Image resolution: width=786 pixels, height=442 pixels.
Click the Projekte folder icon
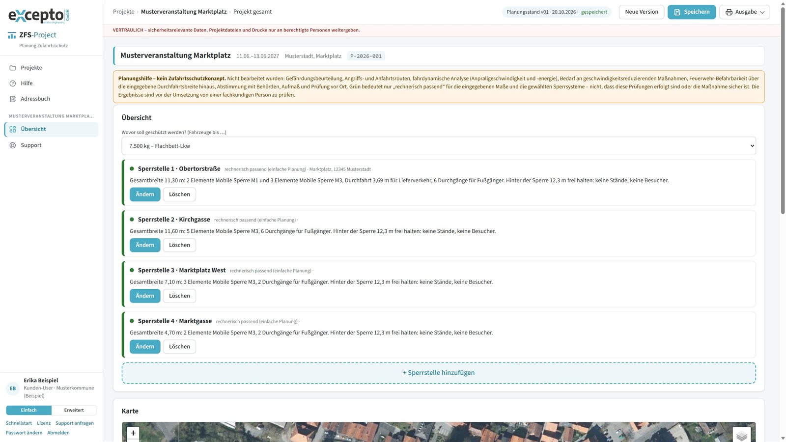[13, 68]
